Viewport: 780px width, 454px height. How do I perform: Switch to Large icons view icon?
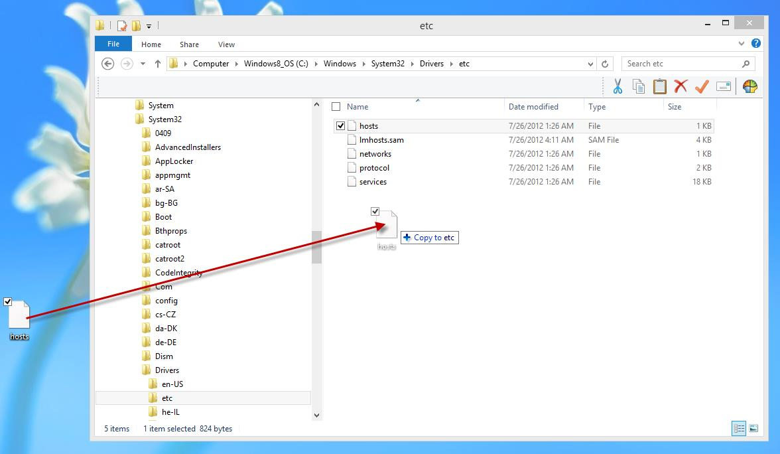point(753,428)
